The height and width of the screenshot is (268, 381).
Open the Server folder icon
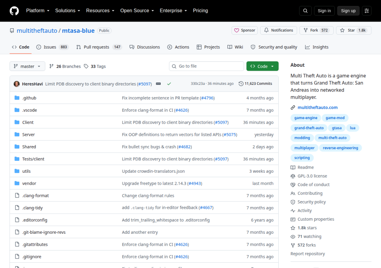pos(17,134)
